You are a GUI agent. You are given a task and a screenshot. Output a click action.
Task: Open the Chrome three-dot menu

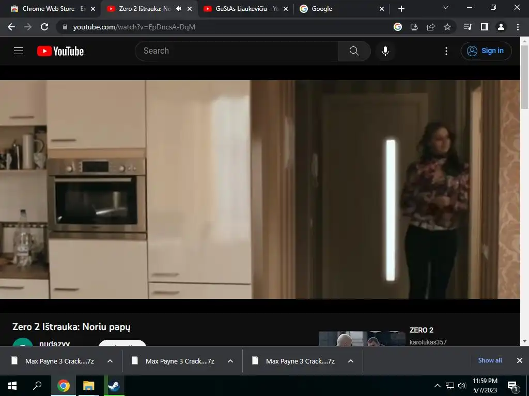point(518,27)
